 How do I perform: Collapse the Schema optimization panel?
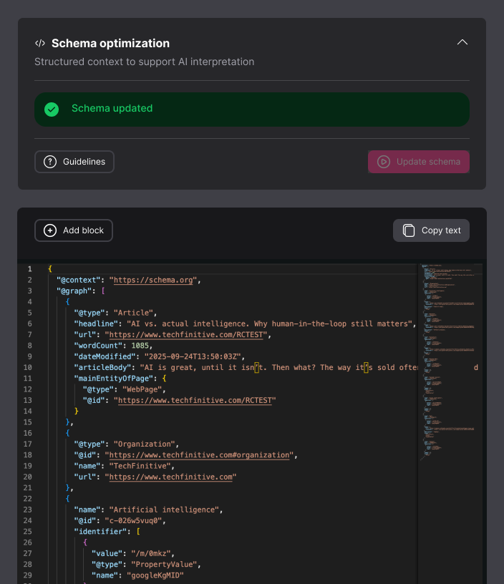tap(462, 42)
